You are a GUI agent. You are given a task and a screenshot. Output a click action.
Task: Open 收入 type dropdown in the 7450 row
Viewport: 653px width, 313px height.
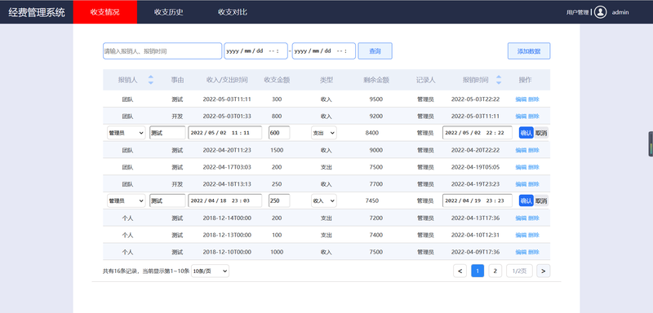pyautogui.click(x=323, y=201)
